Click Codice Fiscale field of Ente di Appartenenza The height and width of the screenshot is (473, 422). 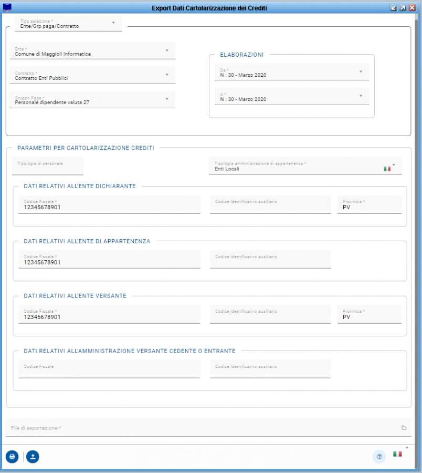coord(109,260)
